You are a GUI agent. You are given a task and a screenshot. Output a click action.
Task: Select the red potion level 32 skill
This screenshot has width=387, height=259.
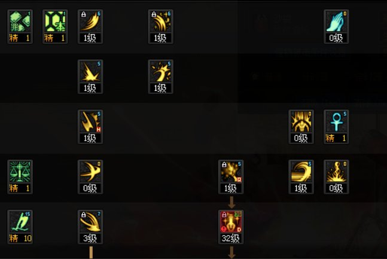[x=231, y=227]
